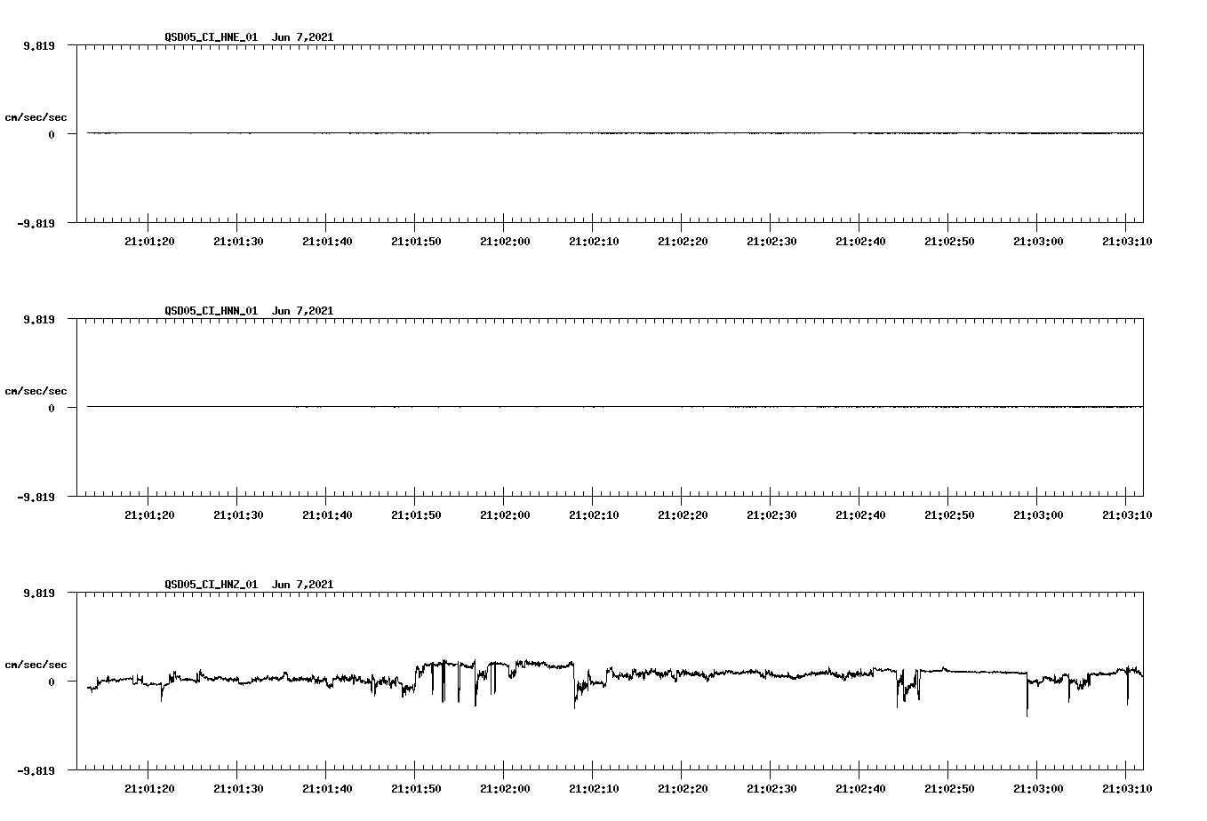Click the 21:01:50 time label under HNZ plot

point(416,789)
